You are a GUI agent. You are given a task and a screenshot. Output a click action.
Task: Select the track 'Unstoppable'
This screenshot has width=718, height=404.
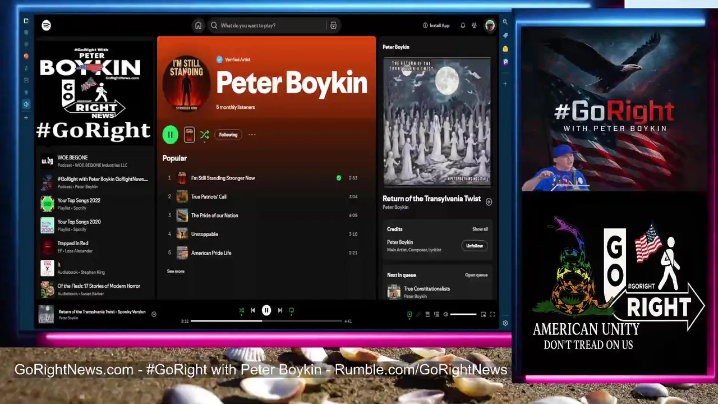[204, 234]
